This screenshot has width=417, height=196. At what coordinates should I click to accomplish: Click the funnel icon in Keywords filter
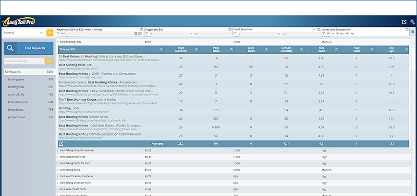click(58, 34)
